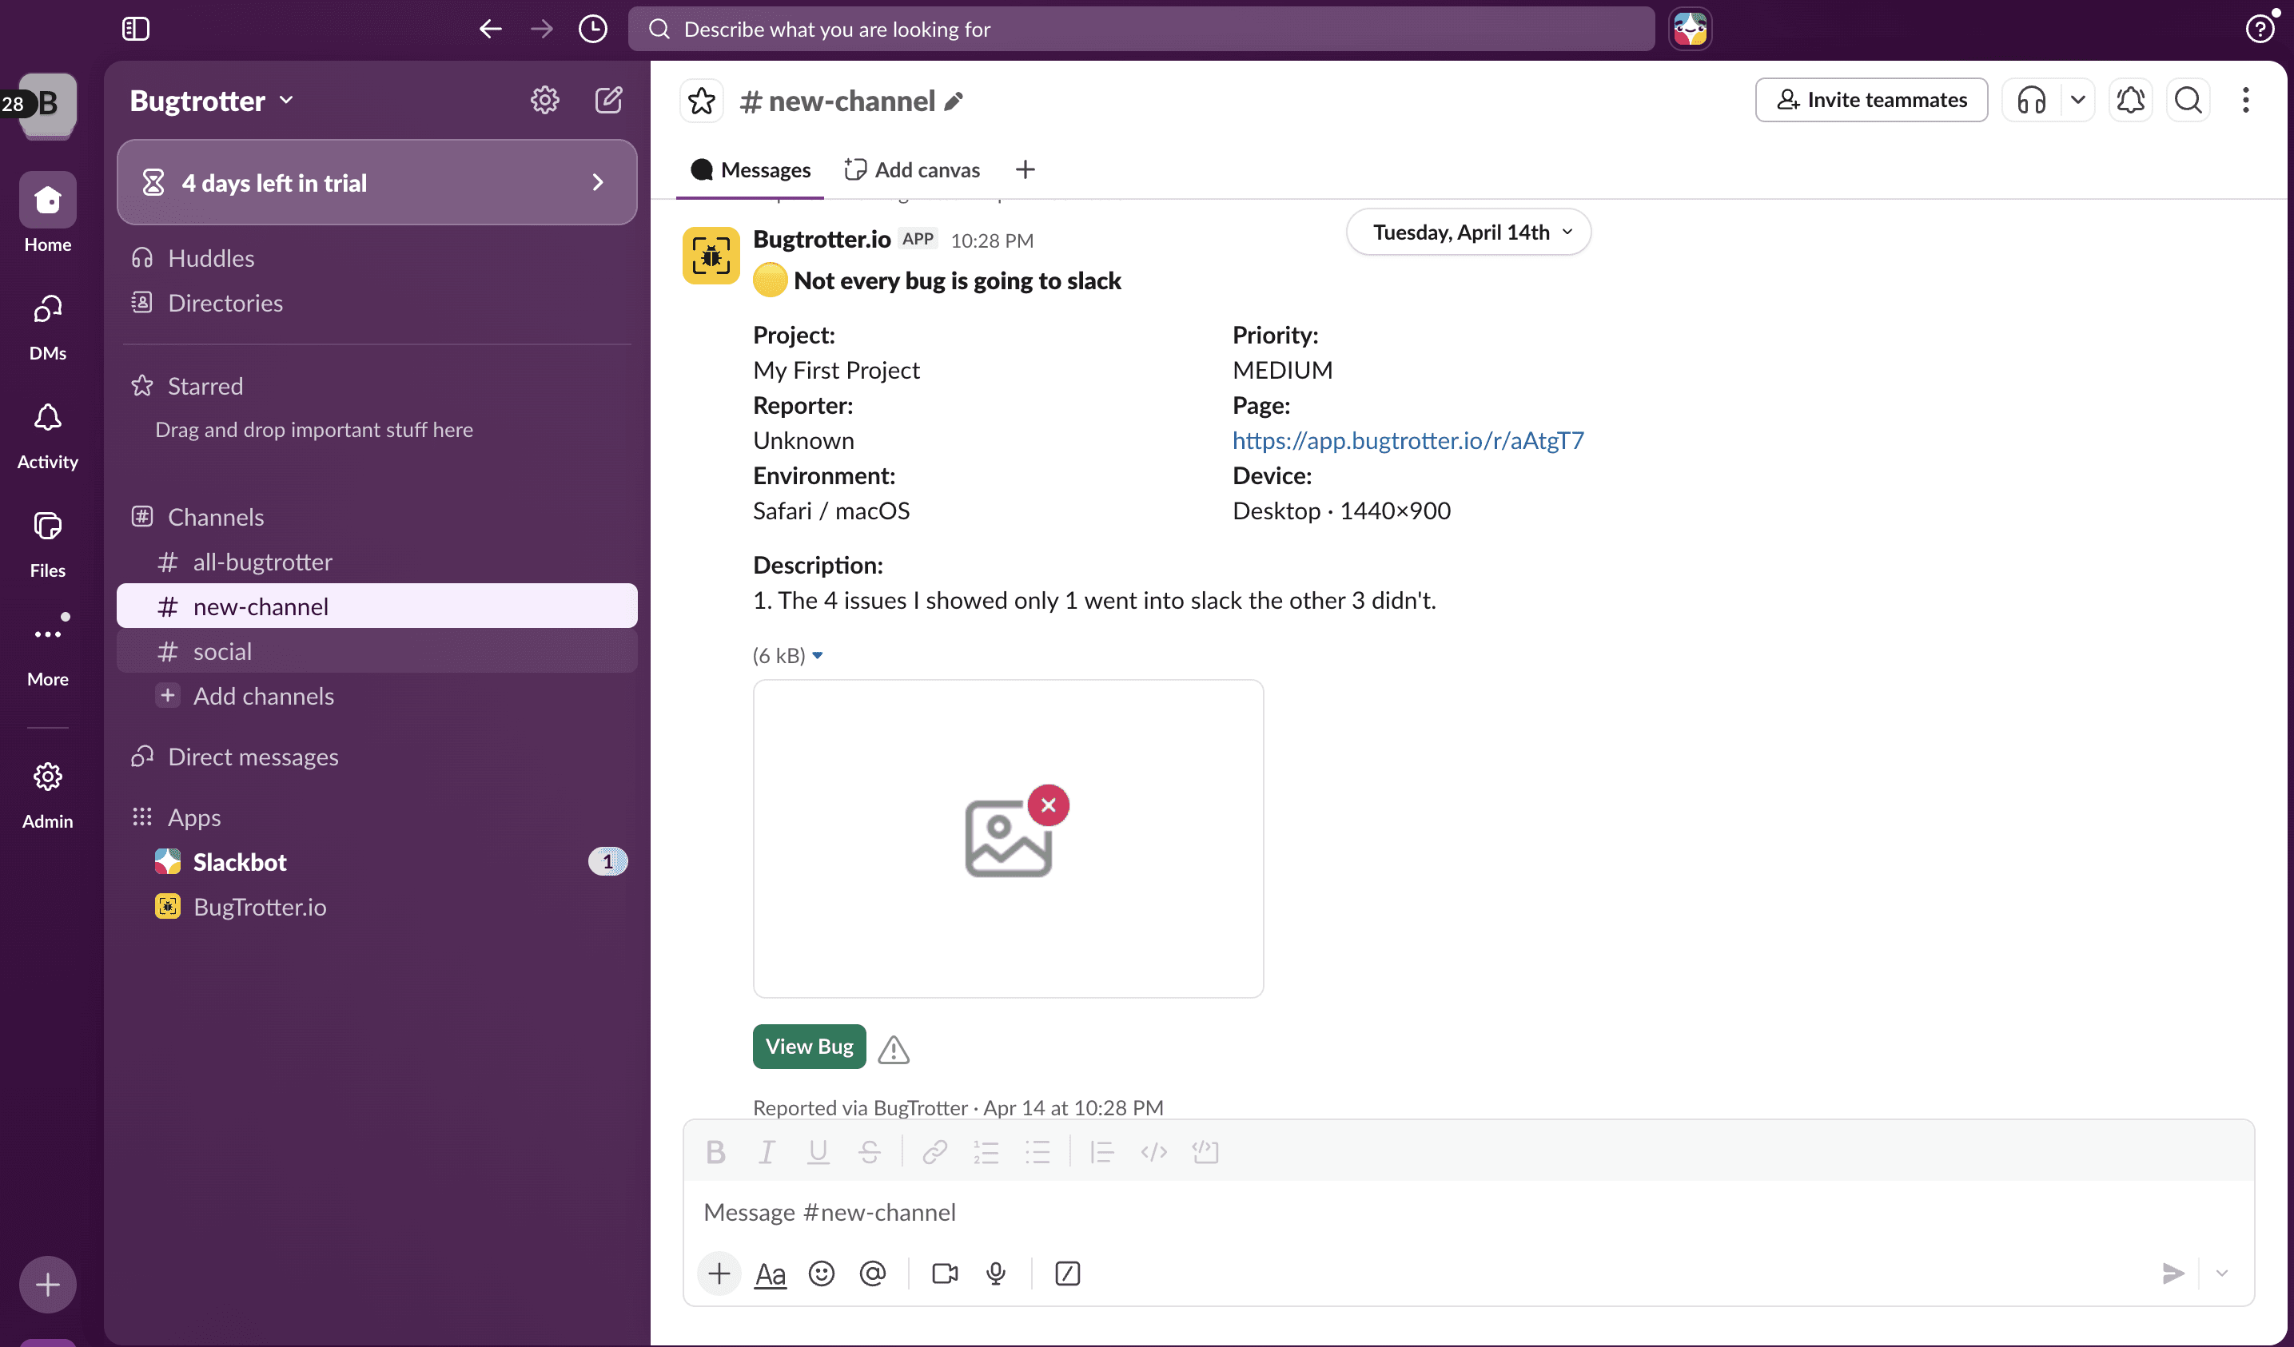Toggle ordered list formatting
This screenshot has height=1347, width=2294.
click(986, 1152)
